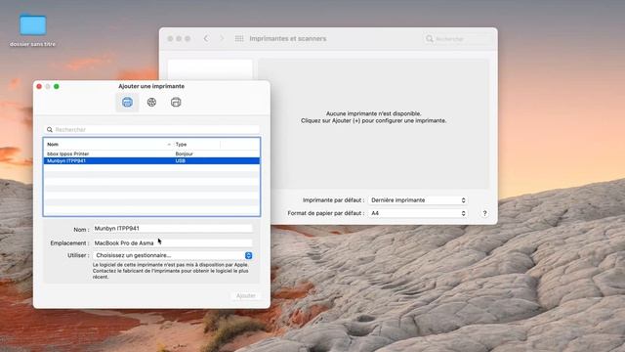Click the USB type cell
This screenshot has height=352, width=625.
pyautogui.click(x=180, y=160)
